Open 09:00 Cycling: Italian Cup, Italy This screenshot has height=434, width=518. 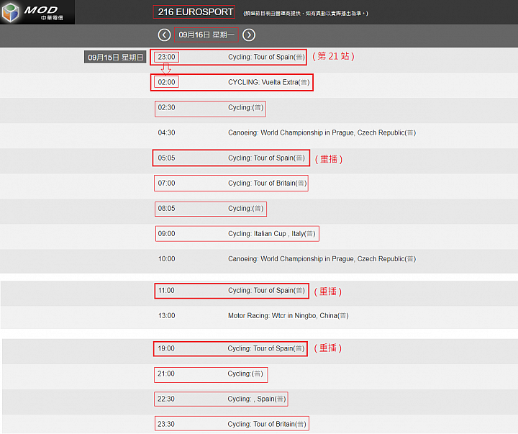[x=237, y=234]
